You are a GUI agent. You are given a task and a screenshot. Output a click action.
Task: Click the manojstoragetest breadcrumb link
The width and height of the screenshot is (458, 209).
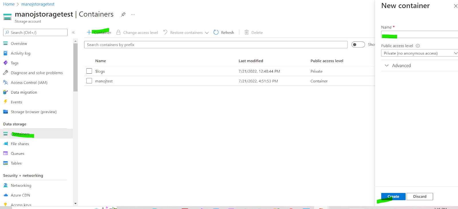coord(38,4)
